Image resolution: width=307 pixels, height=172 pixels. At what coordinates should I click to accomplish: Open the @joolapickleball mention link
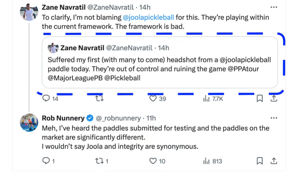point(148,17)
